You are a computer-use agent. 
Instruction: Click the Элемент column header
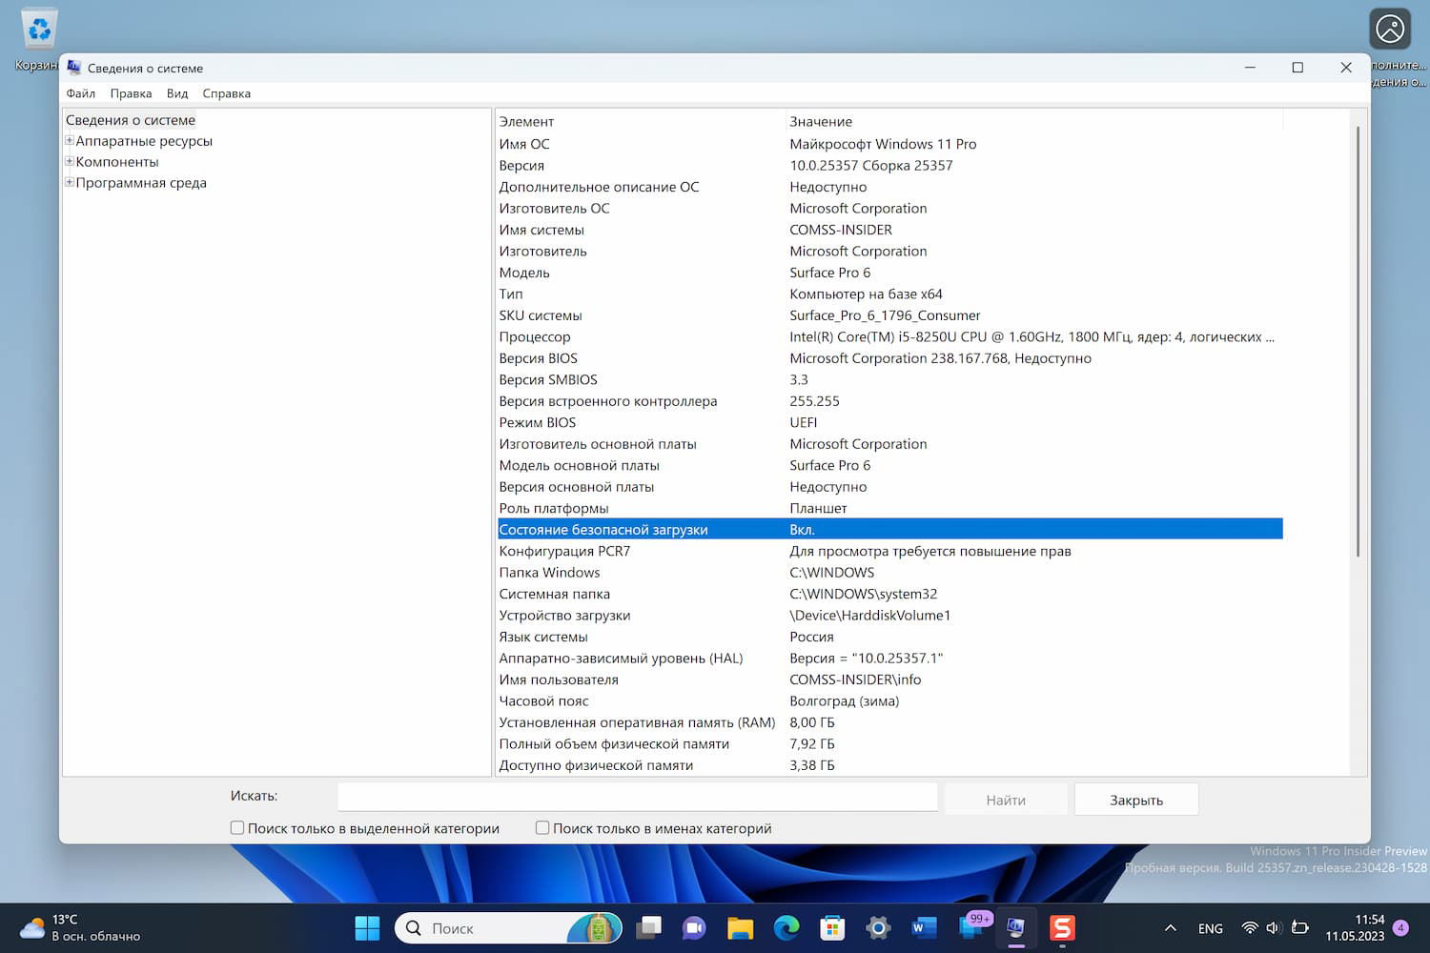pyautogui.click(x=640, y=121)
